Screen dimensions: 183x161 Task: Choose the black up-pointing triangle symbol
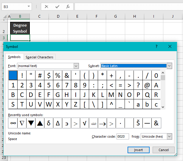[x=40, y=123]
